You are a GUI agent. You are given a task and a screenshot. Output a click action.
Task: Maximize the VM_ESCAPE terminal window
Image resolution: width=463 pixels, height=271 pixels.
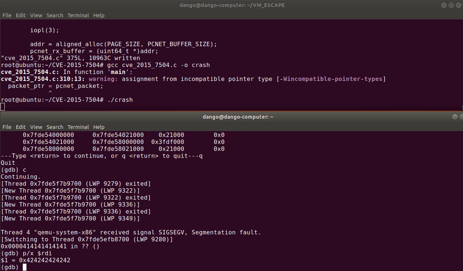click(451, 5)
